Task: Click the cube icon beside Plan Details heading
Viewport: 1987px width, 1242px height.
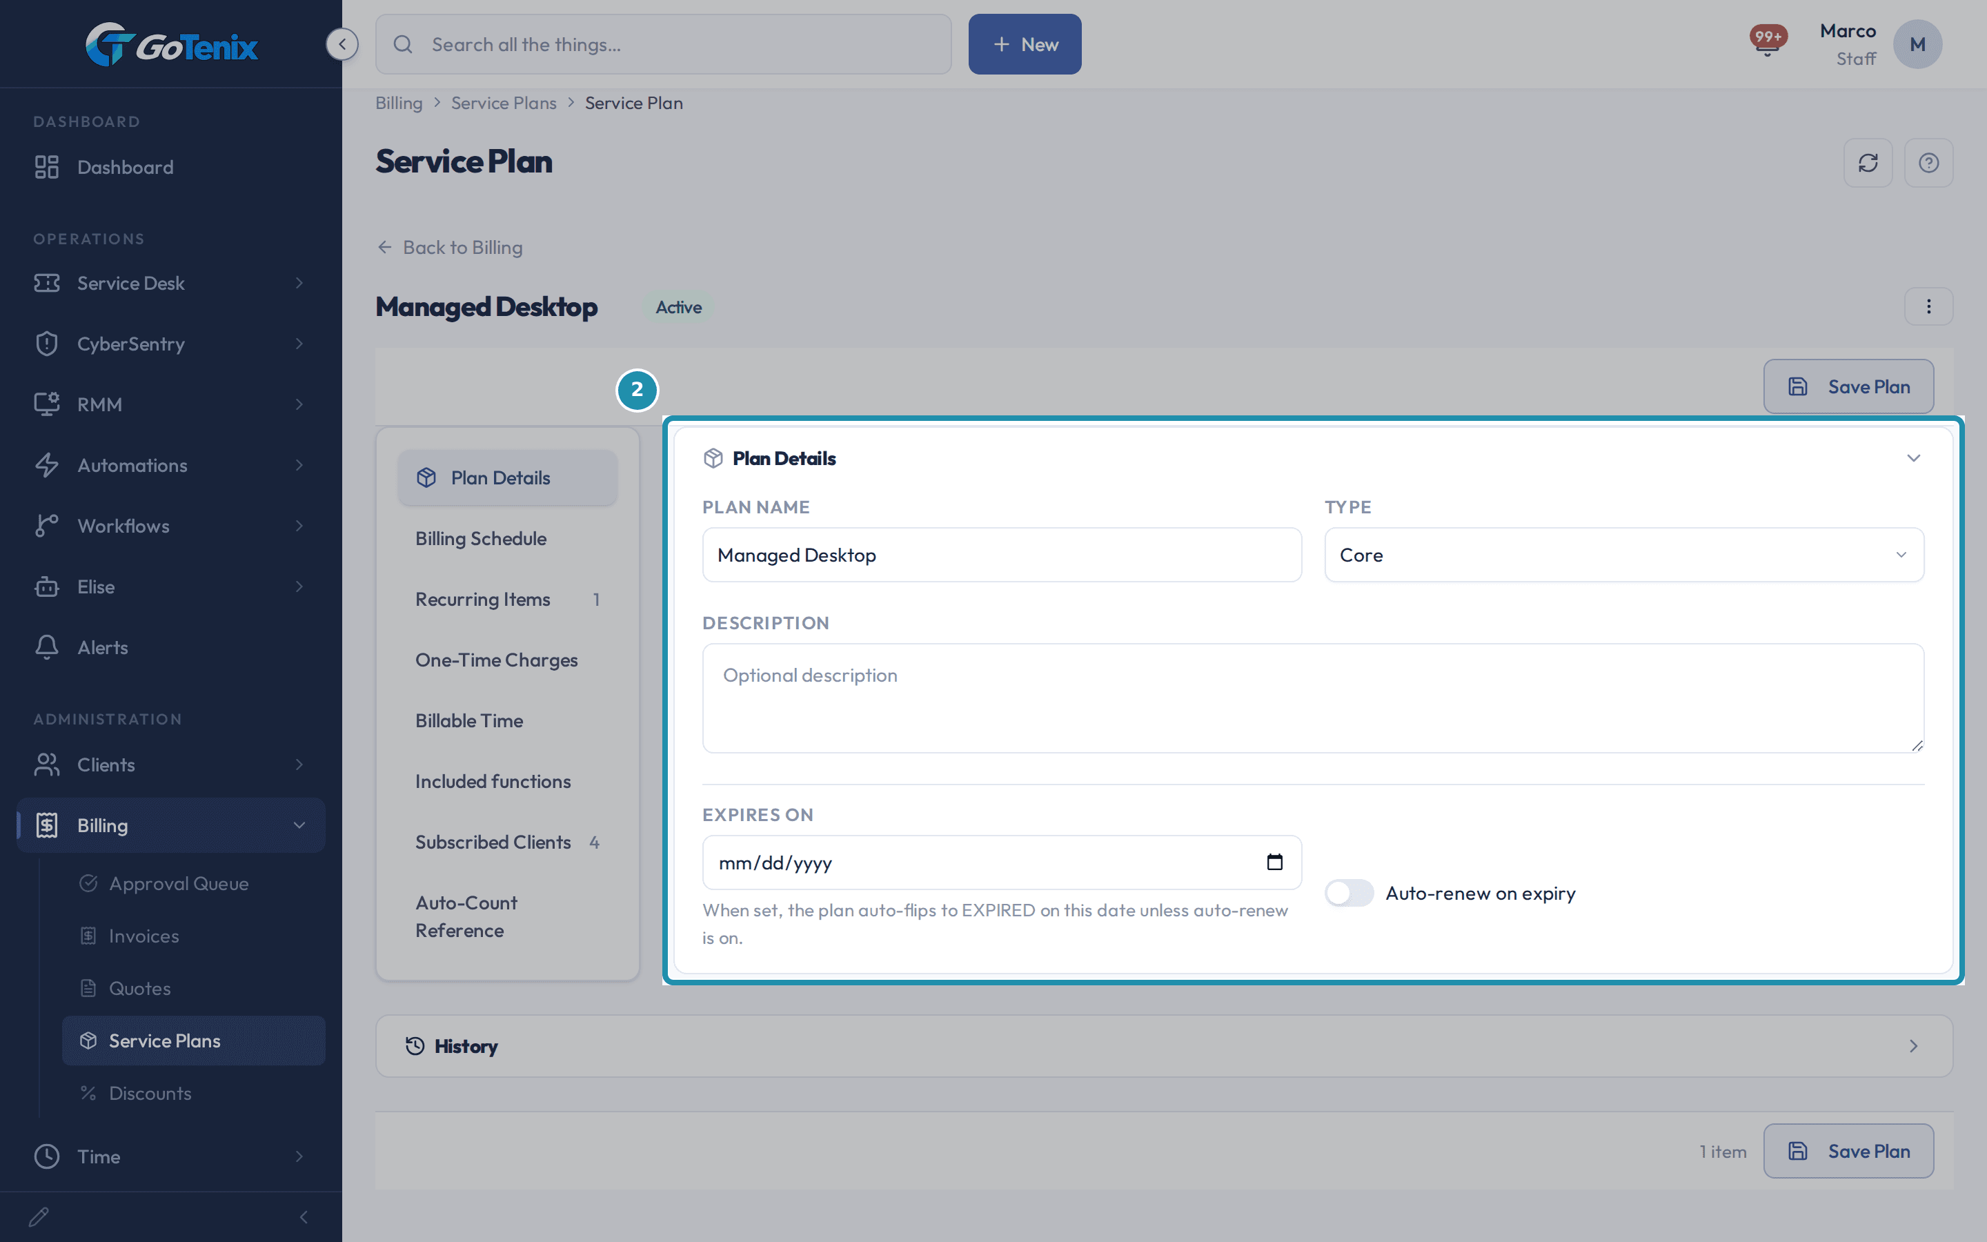Action: pos(713,458)
